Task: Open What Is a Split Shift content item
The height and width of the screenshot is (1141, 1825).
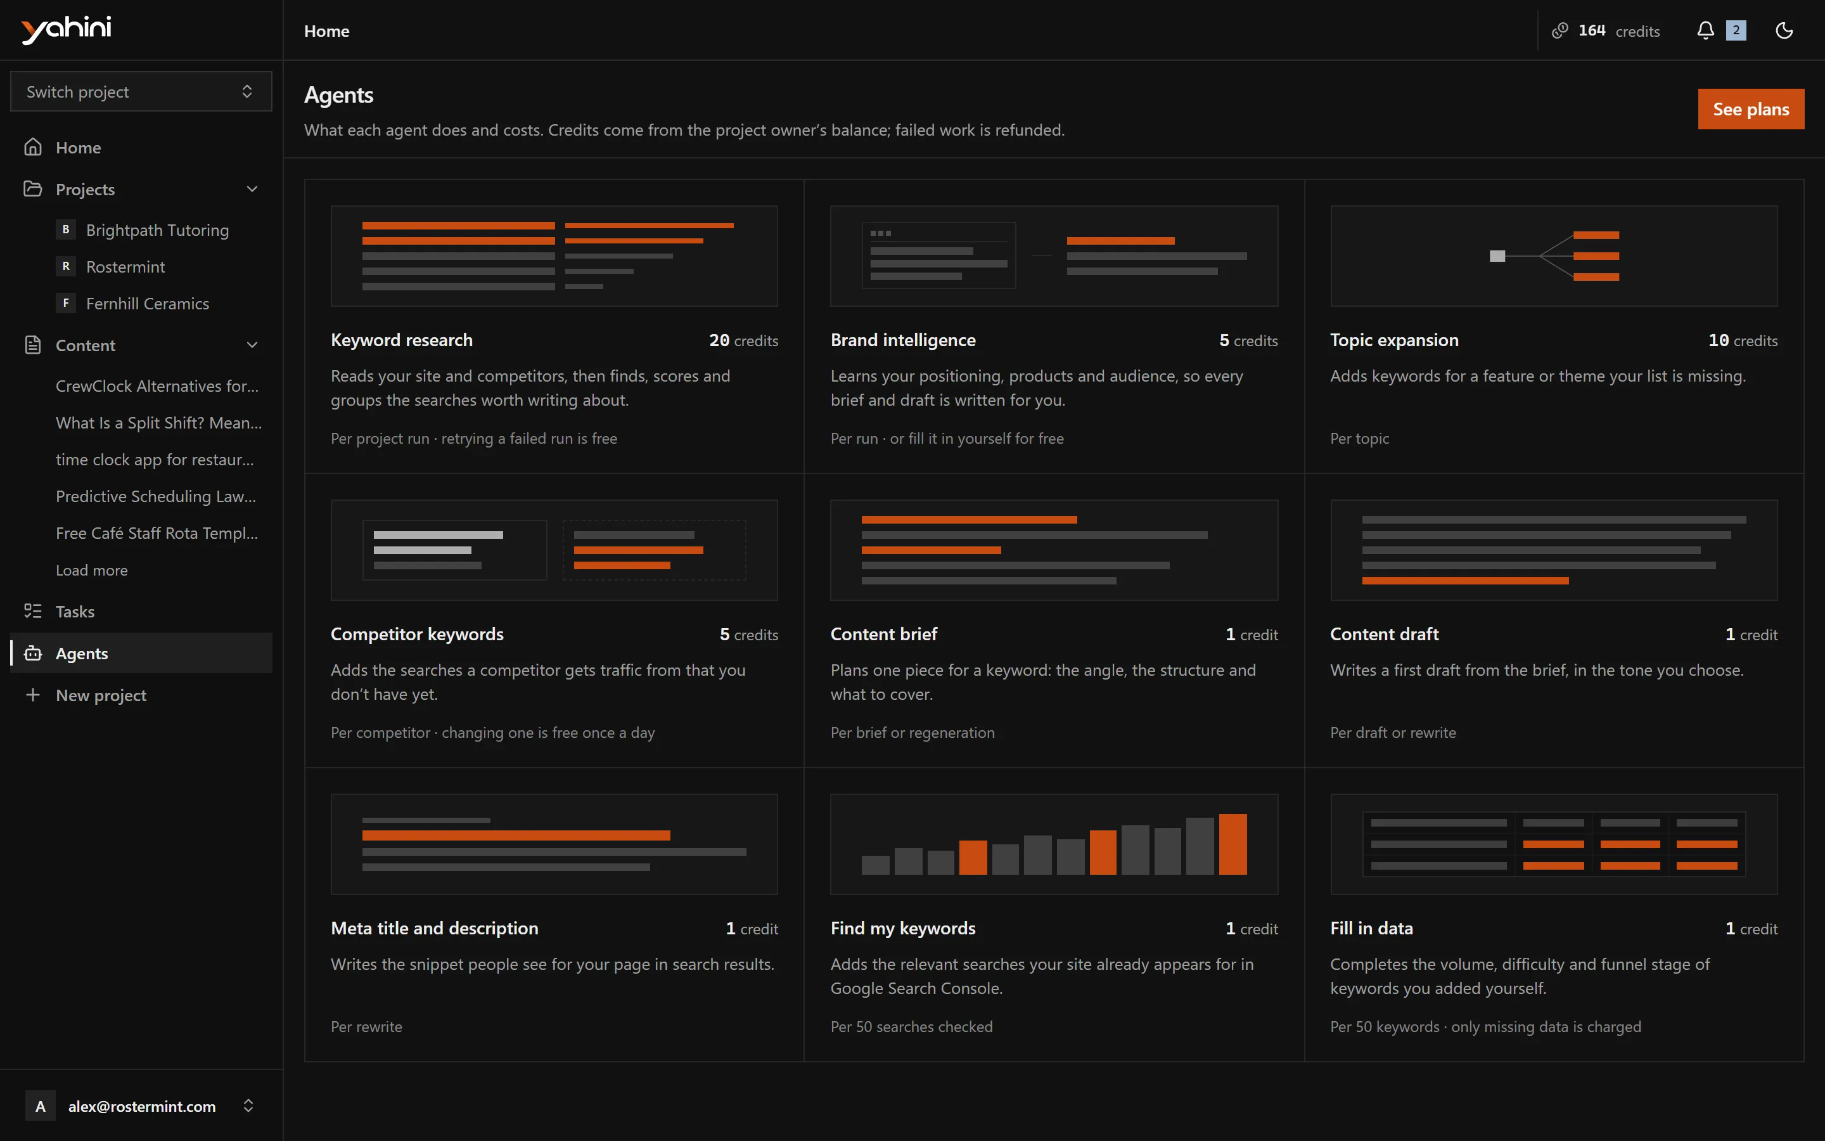Action: pyautogui.click(x=158, y=423)
